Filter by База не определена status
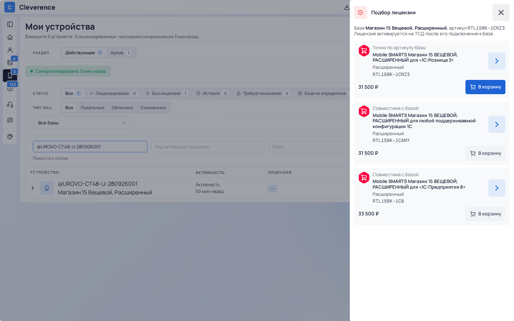514x321 pixels. 322,93
